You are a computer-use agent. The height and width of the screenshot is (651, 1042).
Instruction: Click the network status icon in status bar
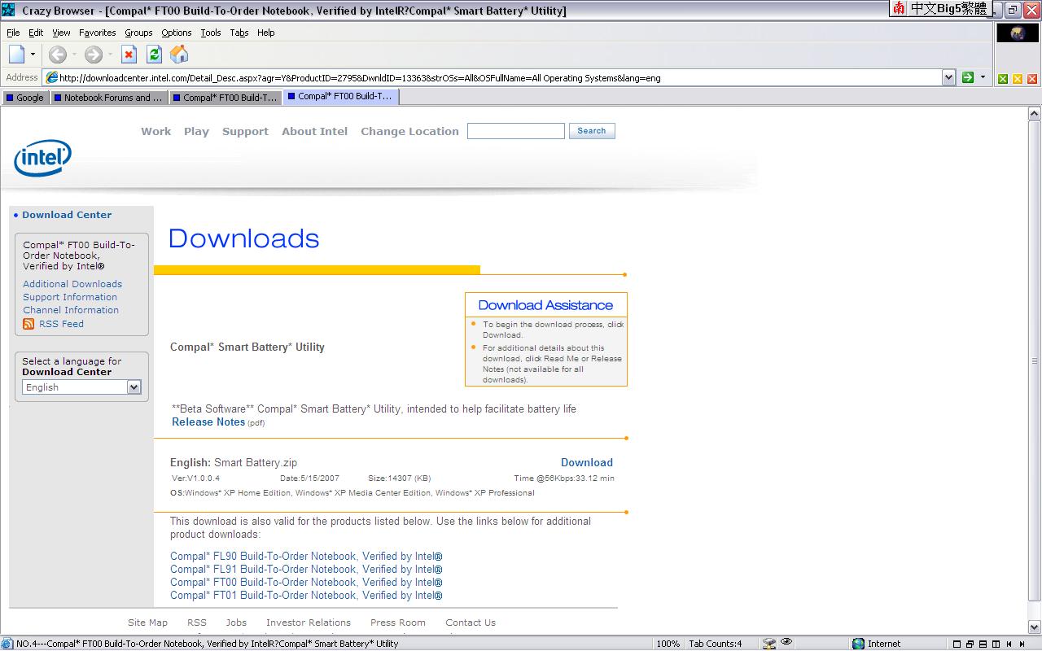(x=769, y=644)
